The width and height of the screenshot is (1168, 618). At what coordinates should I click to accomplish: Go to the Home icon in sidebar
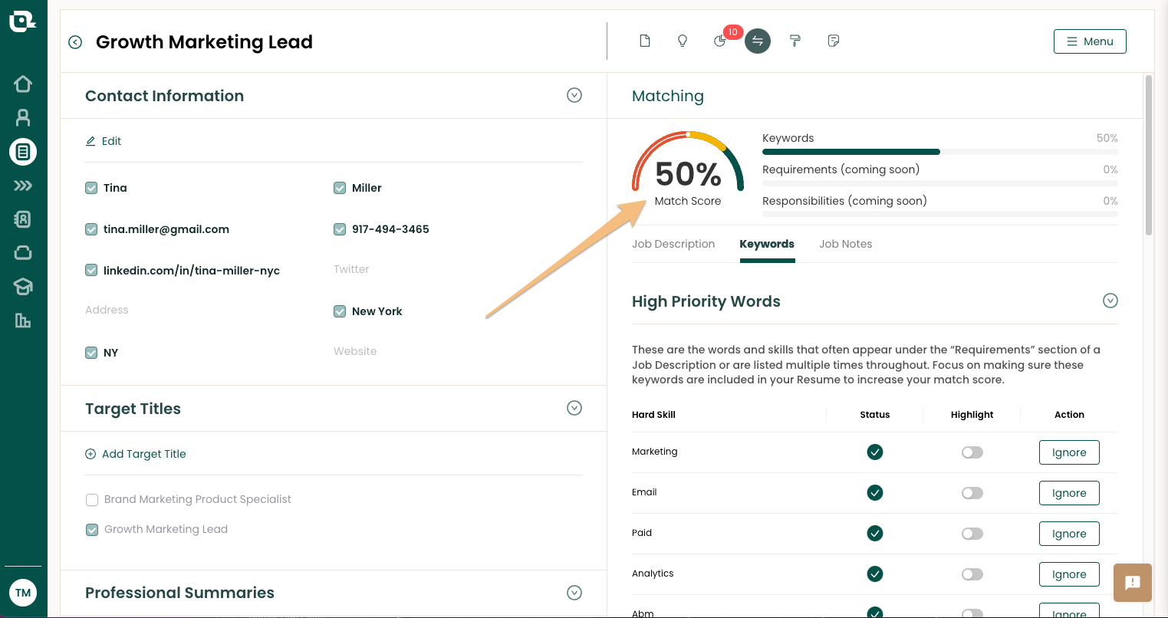pyautogui.click(x=23, y=84)
